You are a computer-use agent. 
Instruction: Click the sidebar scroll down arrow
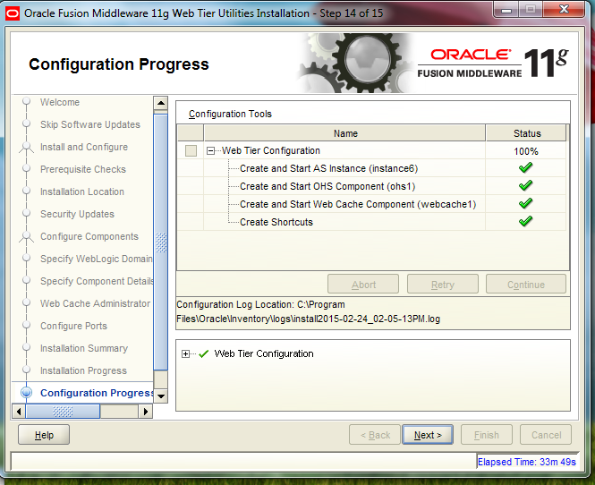click(x=160, y=396)
